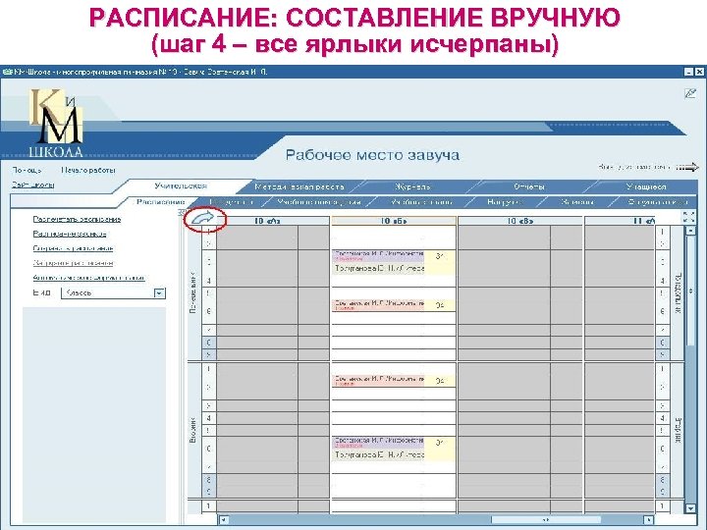Open the Методическая работа tab
The height and width of the screenshot is (530, 707).
[x=299, y=186]
